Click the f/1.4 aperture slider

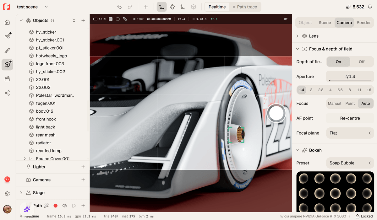point(350,77)
